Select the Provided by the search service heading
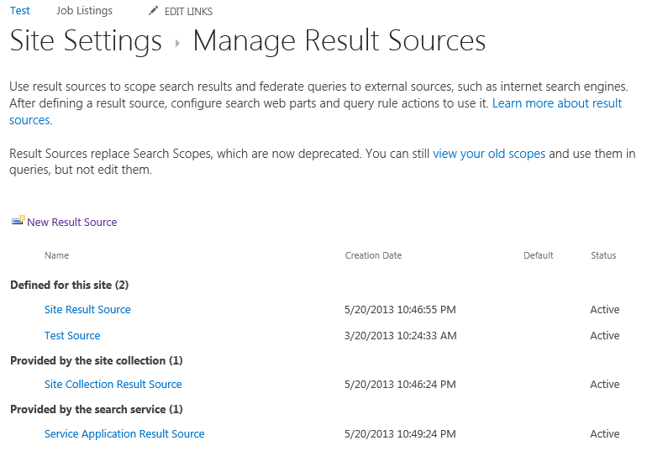Viewport: 647px width, 451px height. (97, 409)
